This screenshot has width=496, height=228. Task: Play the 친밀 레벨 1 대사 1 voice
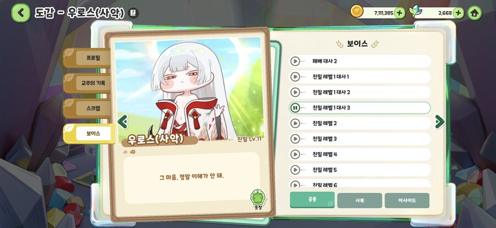[x=295, y=76]
